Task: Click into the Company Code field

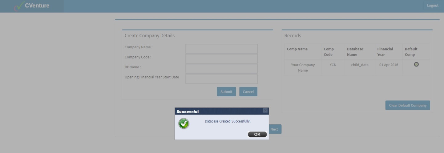Action: point(221,59)
